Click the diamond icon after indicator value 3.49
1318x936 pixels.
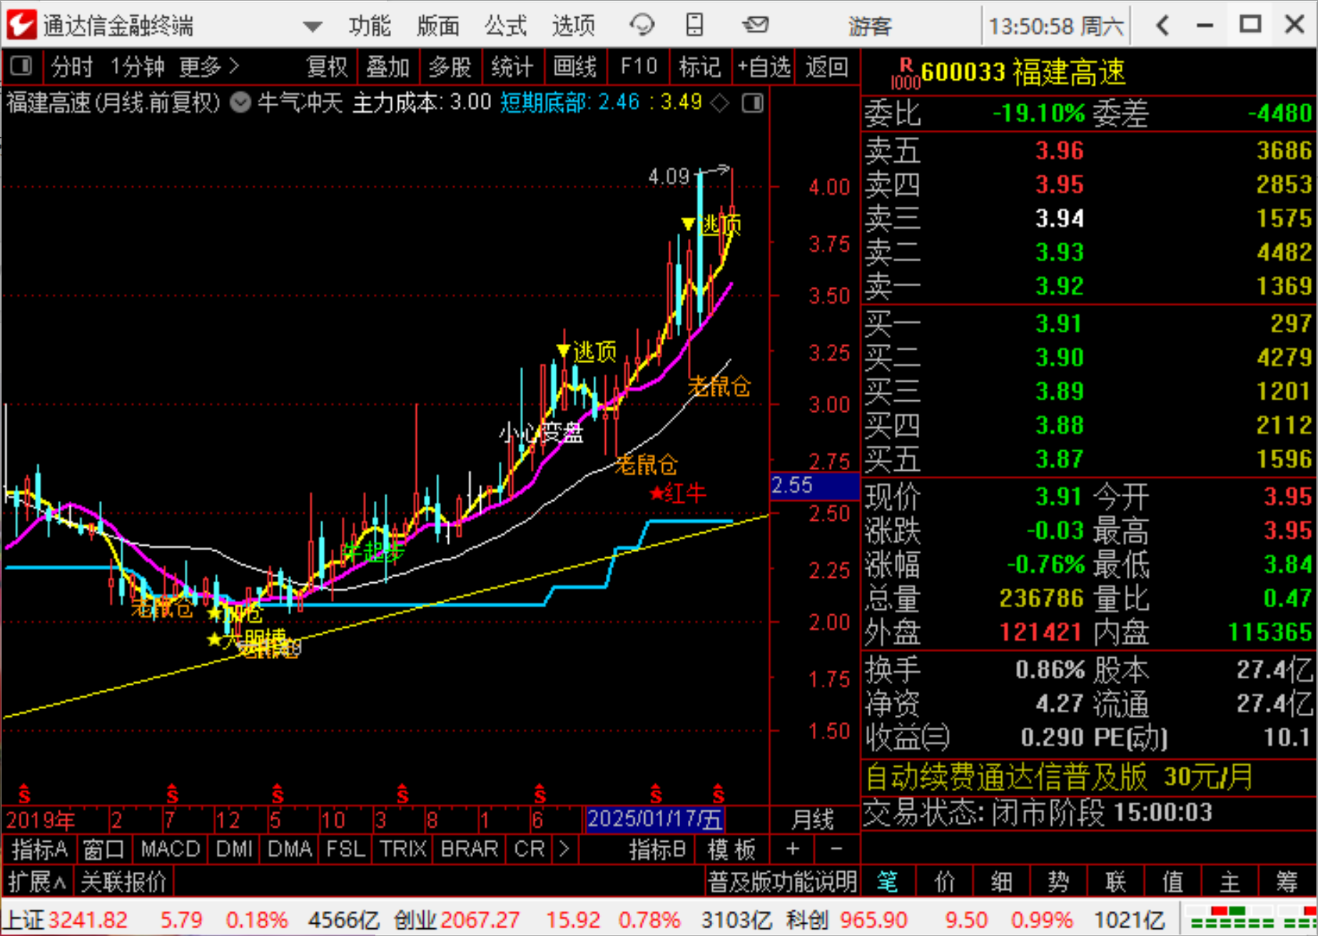point(721,103)
